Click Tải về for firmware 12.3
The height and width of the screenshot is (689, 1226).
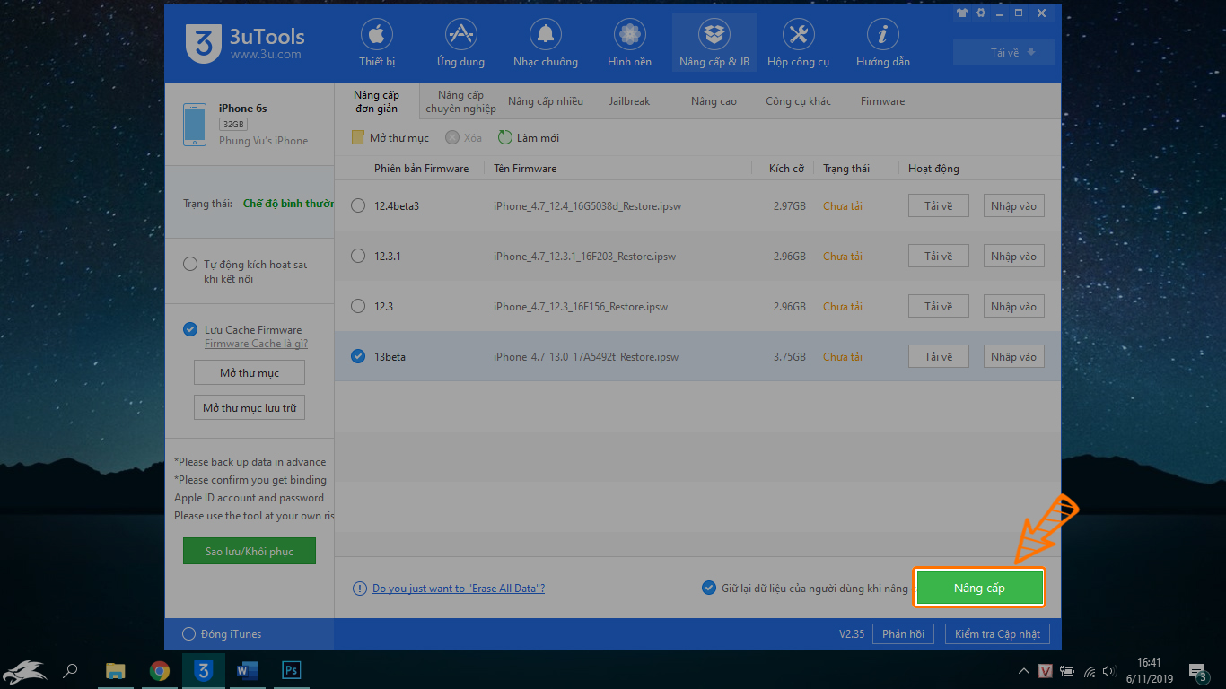[938, 307]
